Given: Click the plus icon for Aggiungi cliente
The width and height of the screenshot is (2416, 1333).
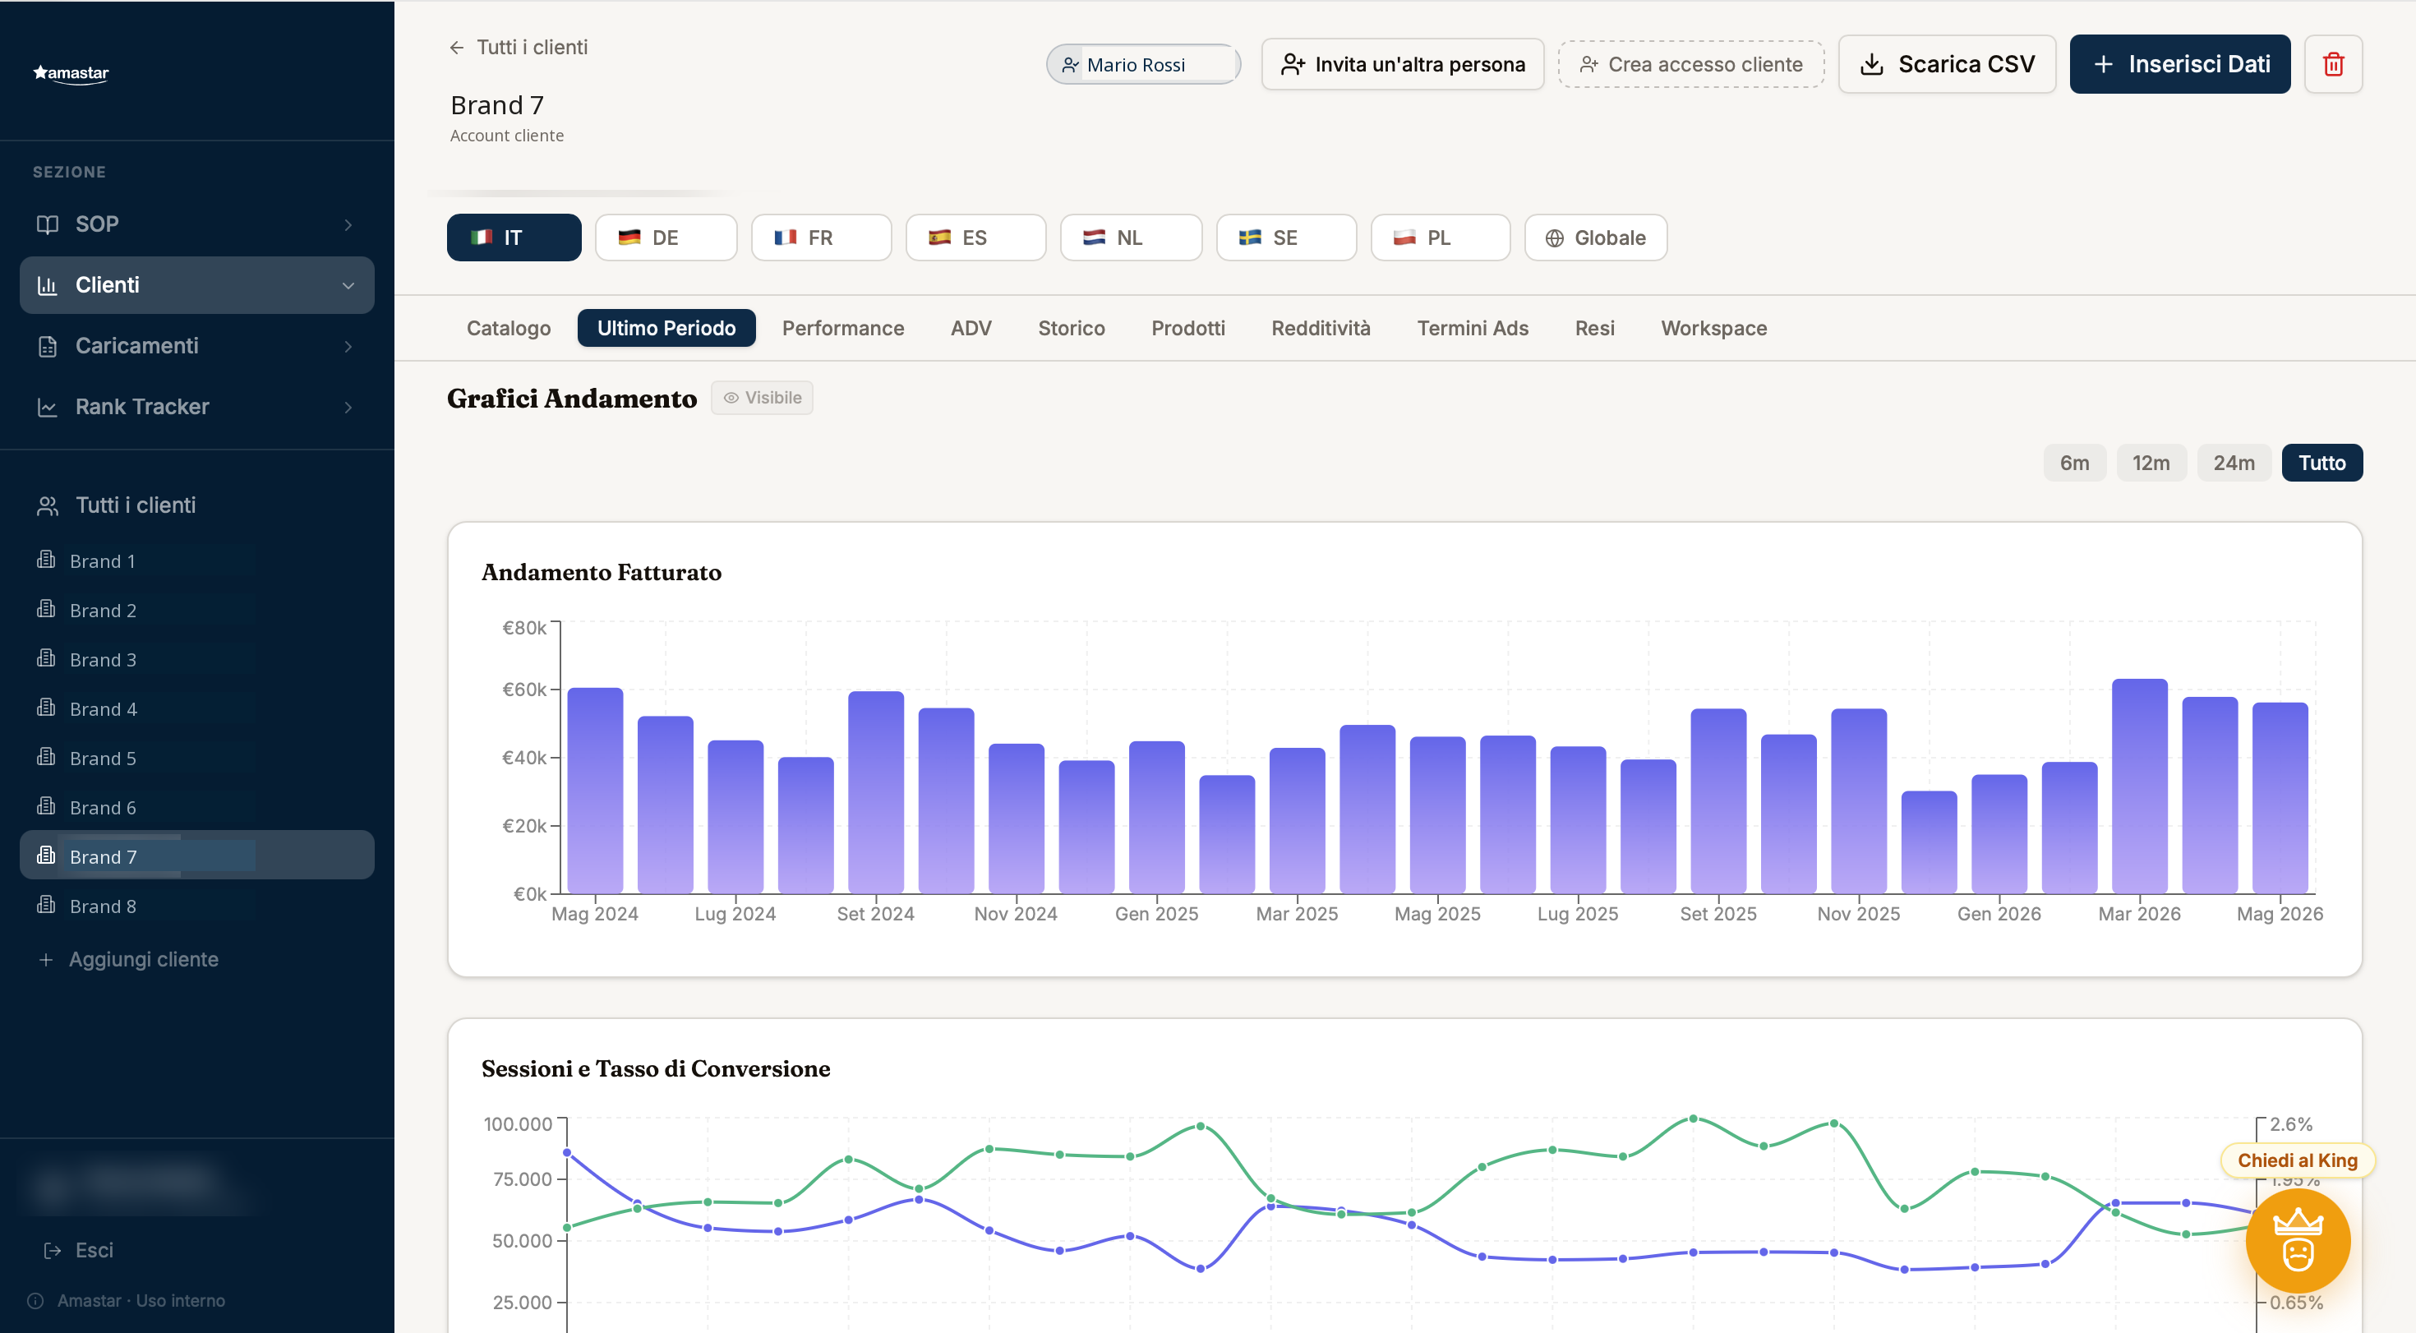Looking at the screenshot, I should 45,960.
